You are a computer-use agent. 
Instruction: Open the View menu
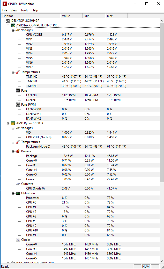pyautogui.click(x=14, y=10)
